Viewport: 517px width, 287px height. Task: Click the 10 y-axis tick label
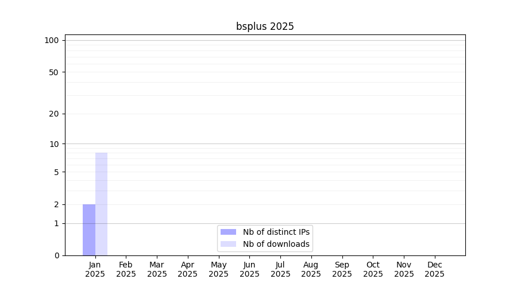coord(54,144)
